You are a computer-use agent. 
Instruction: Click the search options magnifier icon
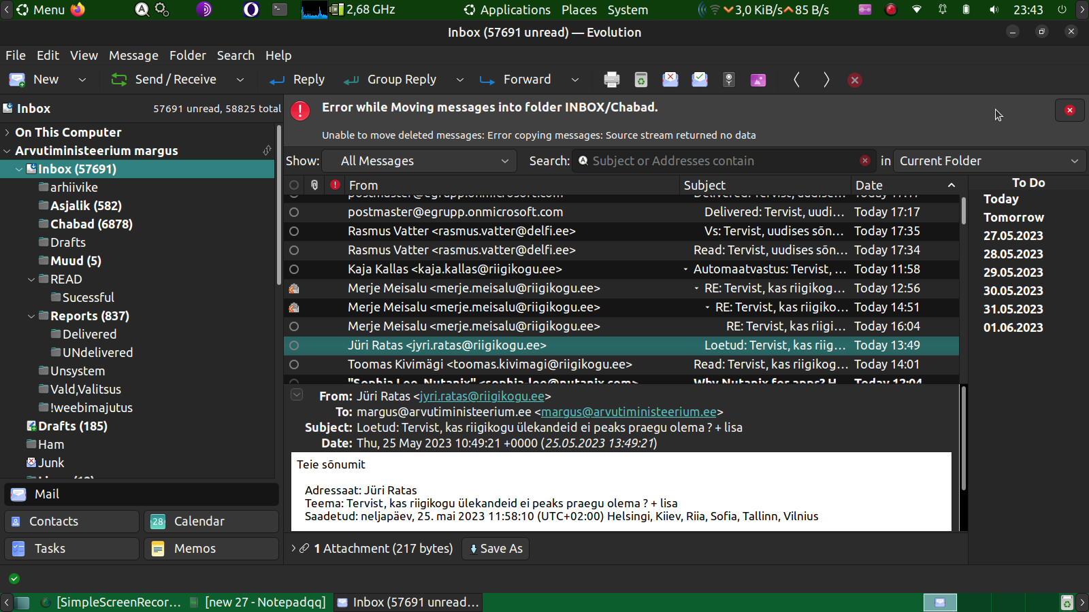coord(583,160)
